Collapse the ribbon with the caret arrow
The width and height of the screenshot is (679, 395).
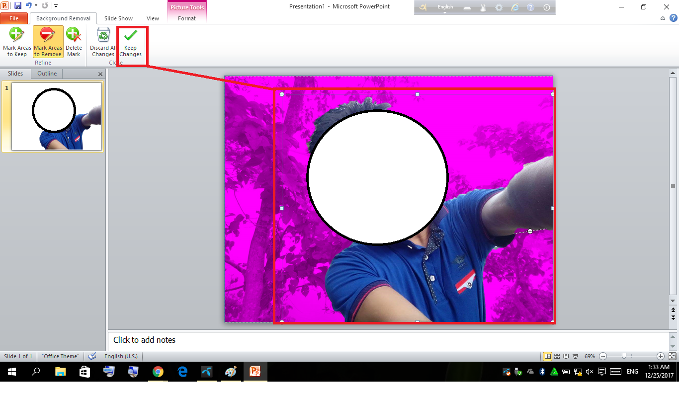tap(663, 18)
